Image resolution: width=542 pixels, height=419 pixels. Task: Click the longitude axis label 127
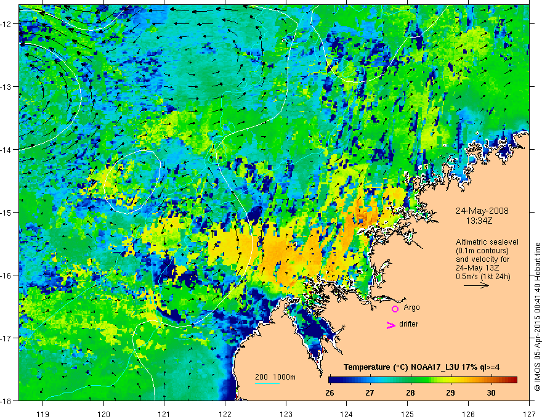click(529, 414)
